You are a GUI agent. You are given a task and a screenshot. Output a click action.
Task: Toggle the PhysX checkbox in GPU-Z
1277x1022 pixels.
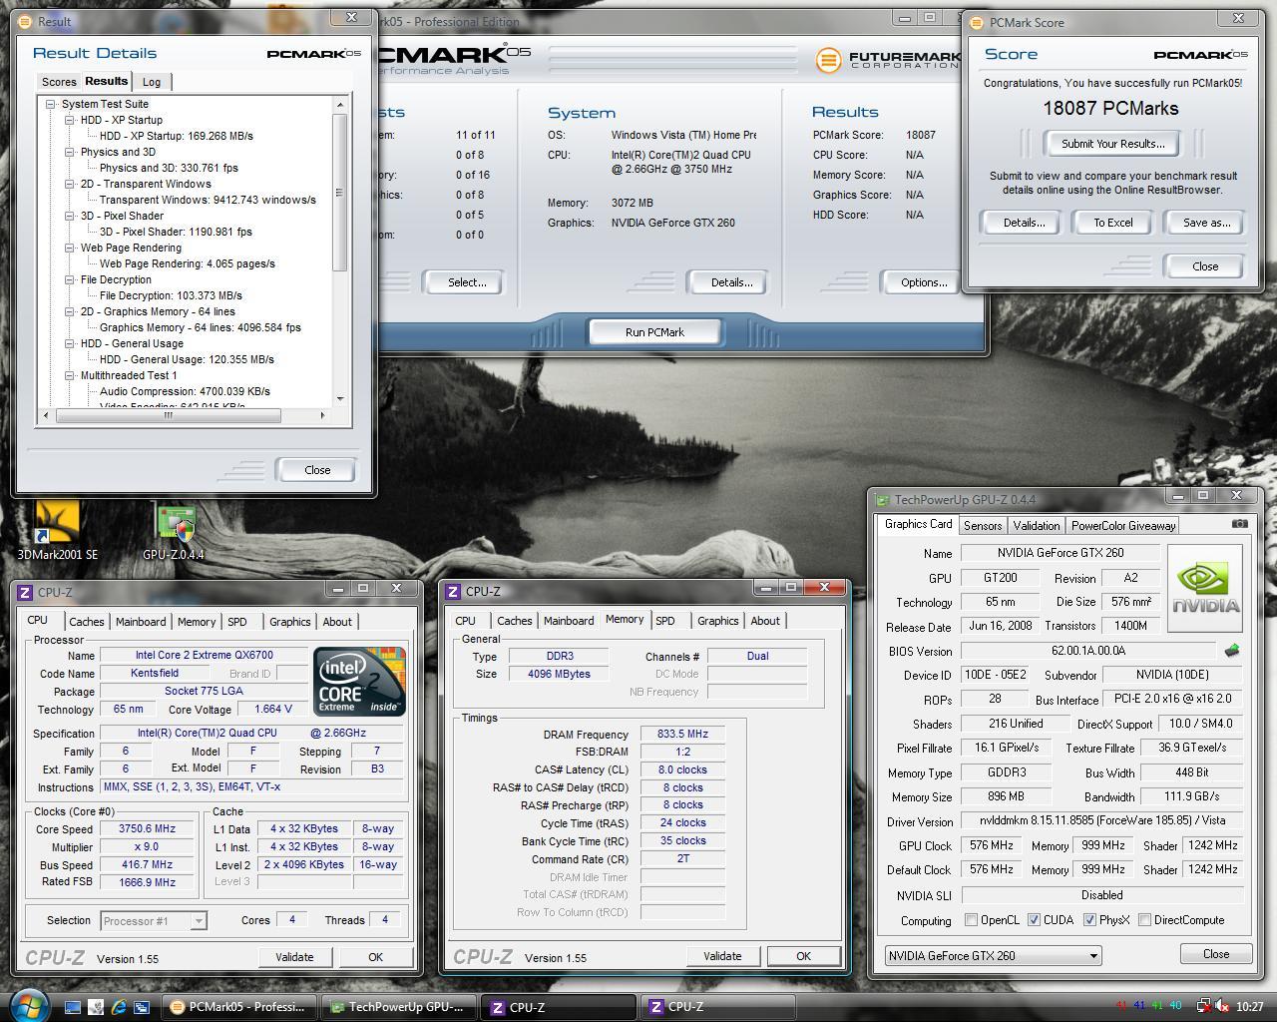pyautogui.click(x=1089, y=920)
